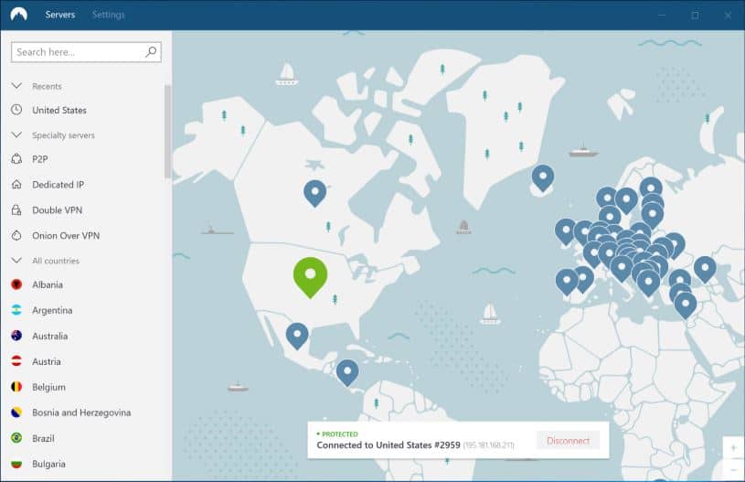Click the Bulgaria flag icon
The height and width of the screenshot is (482, 745).
(16, 464)
